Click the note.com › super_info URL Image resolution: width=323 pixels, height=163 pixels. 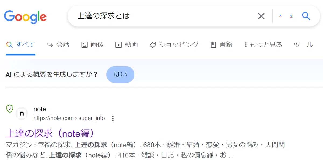[69, 118]
